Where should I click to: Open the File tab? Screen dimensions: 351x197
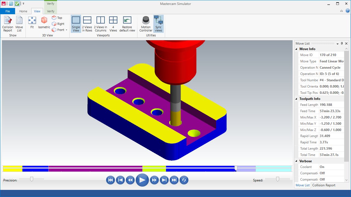(8, 11)
